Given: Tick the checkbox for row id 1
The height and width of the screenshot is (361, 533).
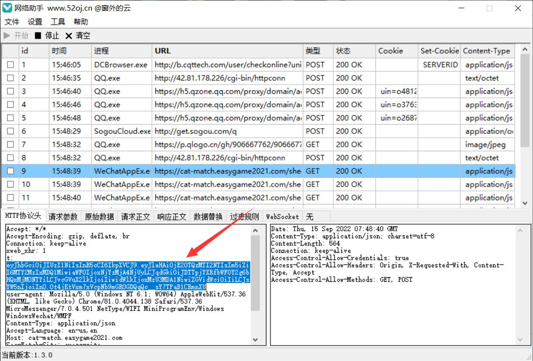Looking at the screenshot, I should click(10, 65).
